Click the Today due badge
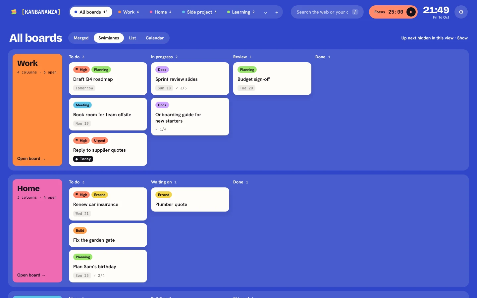The width and height of the screenshot is (477, 298). 83,159
